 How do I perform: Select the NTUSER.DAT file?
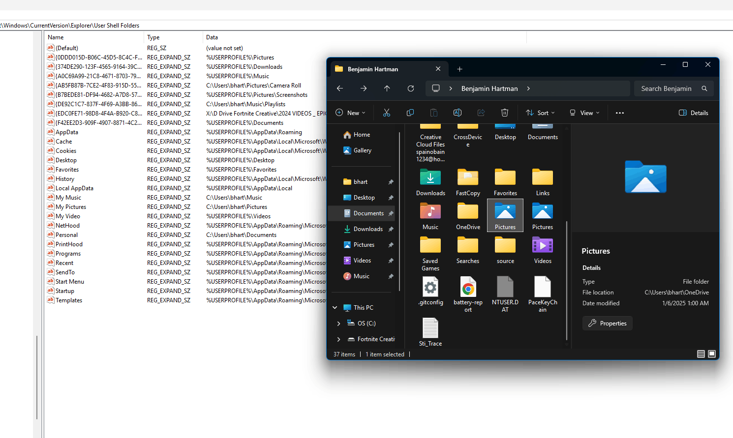505,294
